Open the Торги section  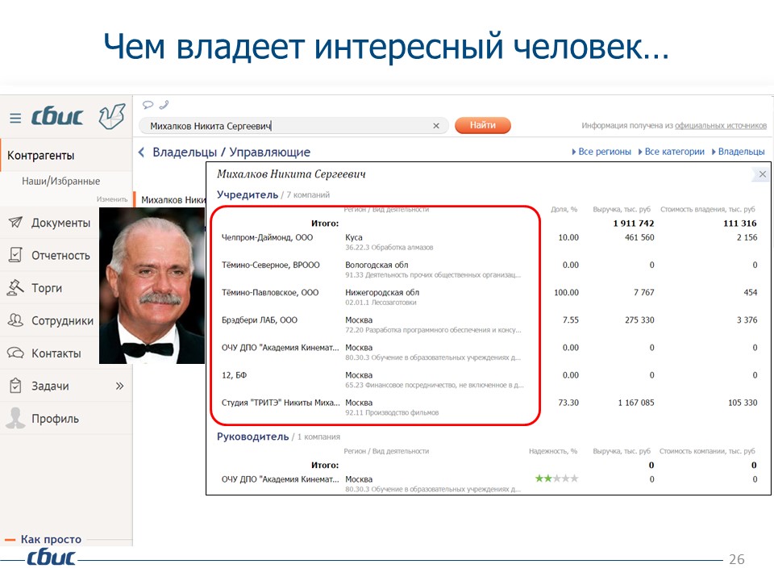coord(47,288)
